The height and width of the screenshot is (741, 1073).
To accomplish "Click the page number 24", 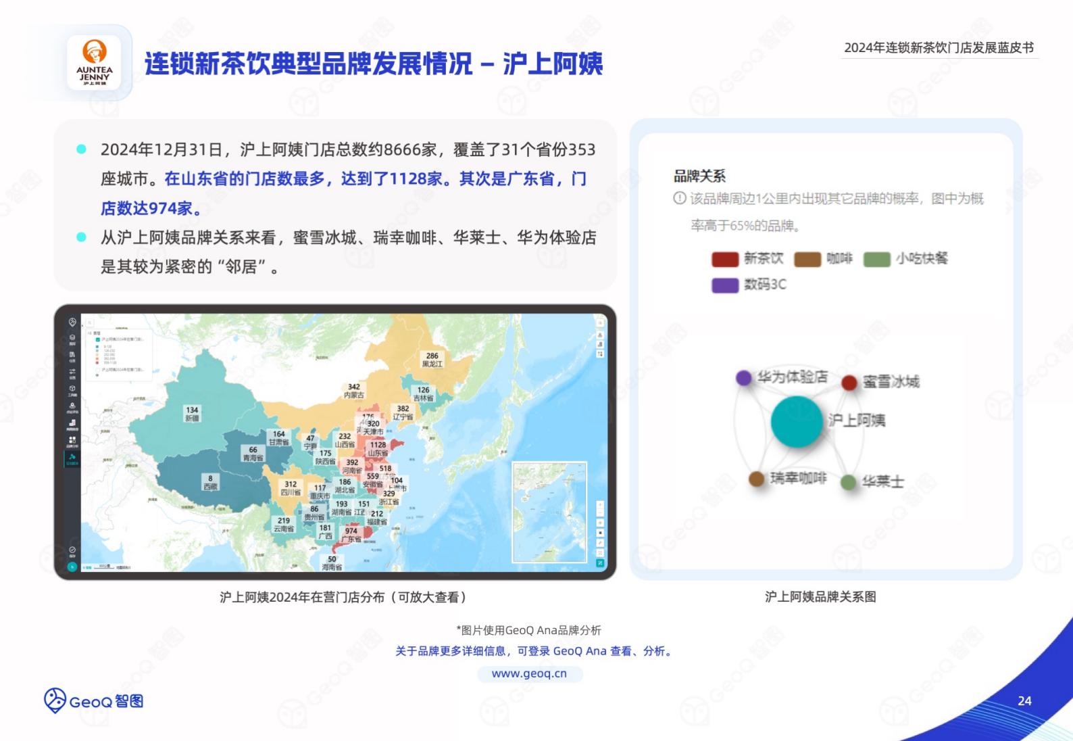I will point(1024,701).
